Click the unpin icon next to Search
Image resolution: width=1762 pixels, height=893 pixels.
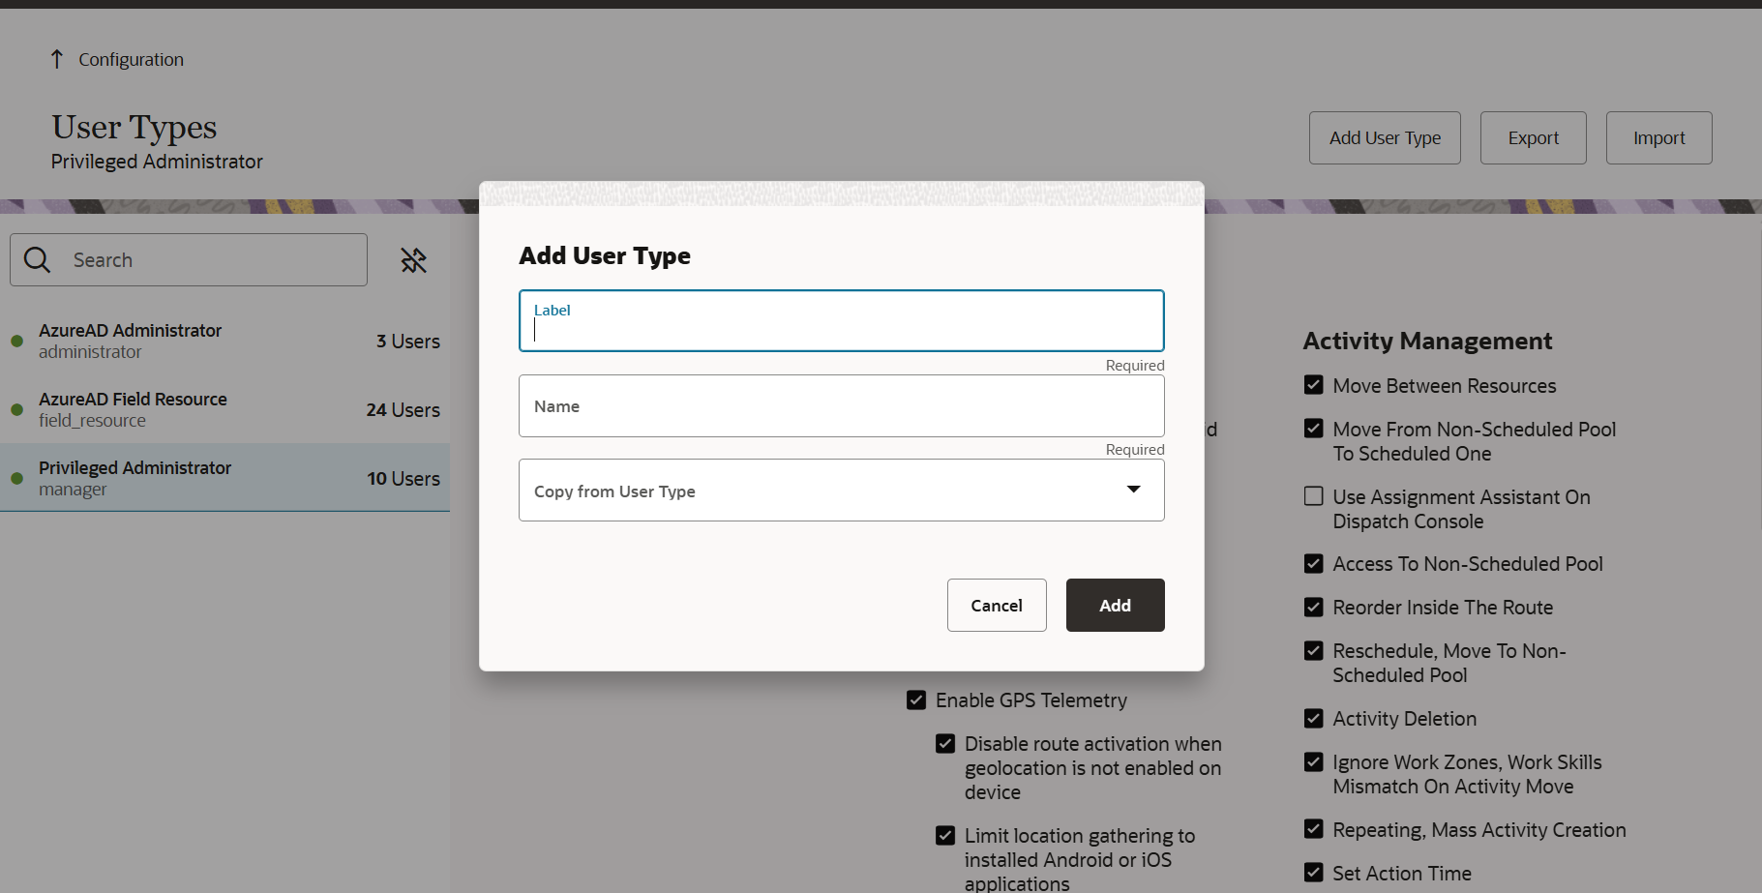pyautogui.click(x=414, y=259)
